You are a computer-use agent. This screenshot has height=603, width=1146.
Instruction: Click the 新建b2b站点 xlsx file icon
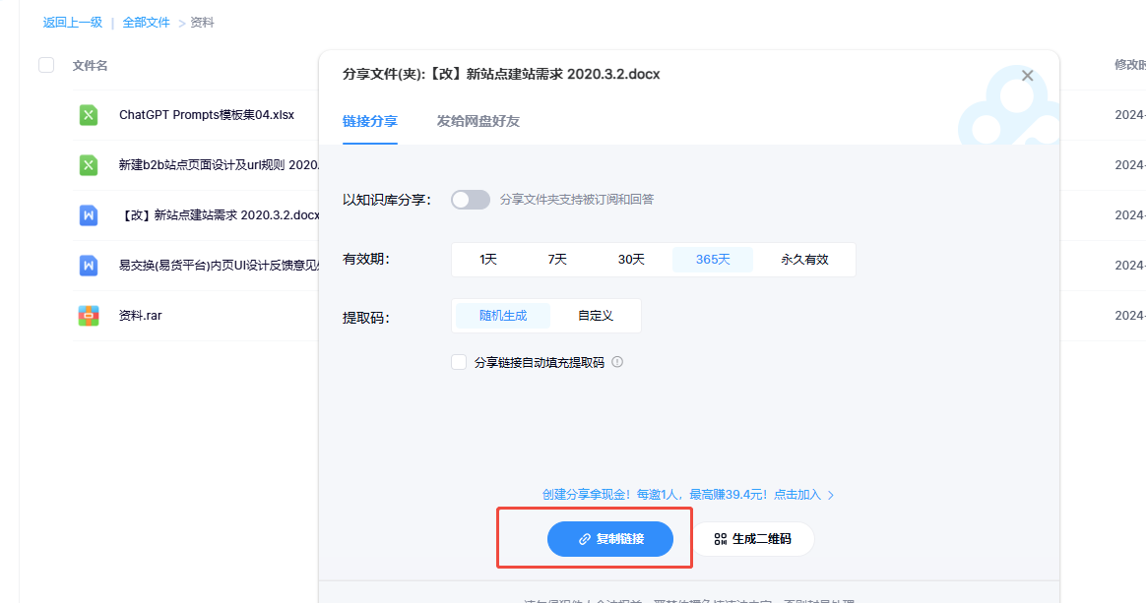tap(89, 165)
